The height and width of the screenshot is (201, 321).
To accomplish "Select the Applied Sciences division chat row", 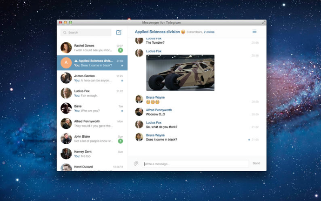I will (92, 63).
